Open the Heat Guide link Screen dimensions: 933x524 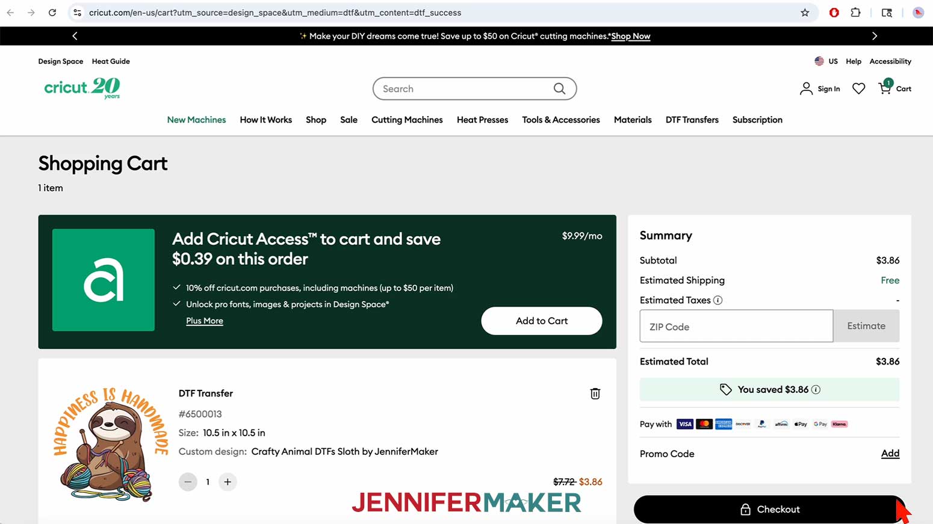(x=111, y=61)
